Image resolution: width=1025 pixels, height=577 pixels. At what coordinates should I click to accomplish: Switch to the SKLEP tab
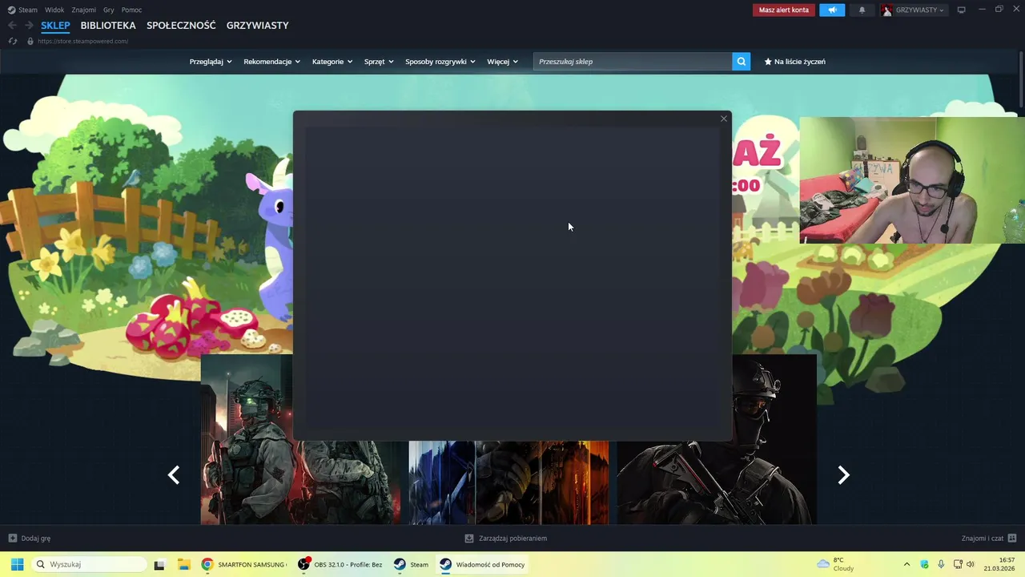coord(55,26)
